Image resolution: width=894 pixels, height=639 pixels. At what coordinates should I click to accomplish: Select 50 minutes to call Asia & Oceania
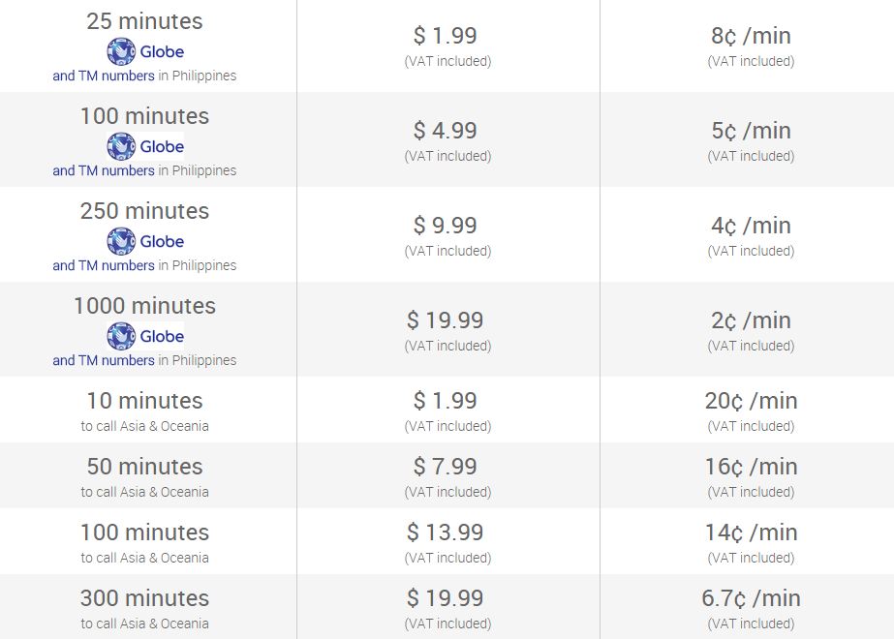point(145,467)
